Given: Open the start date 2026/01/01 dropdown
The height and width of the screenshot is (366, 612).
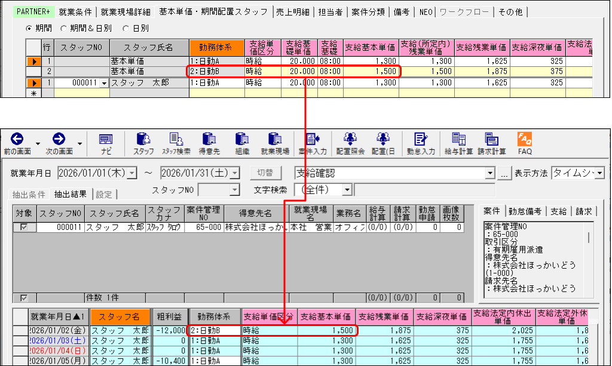Looking at the screenshot, I should 133,173.
